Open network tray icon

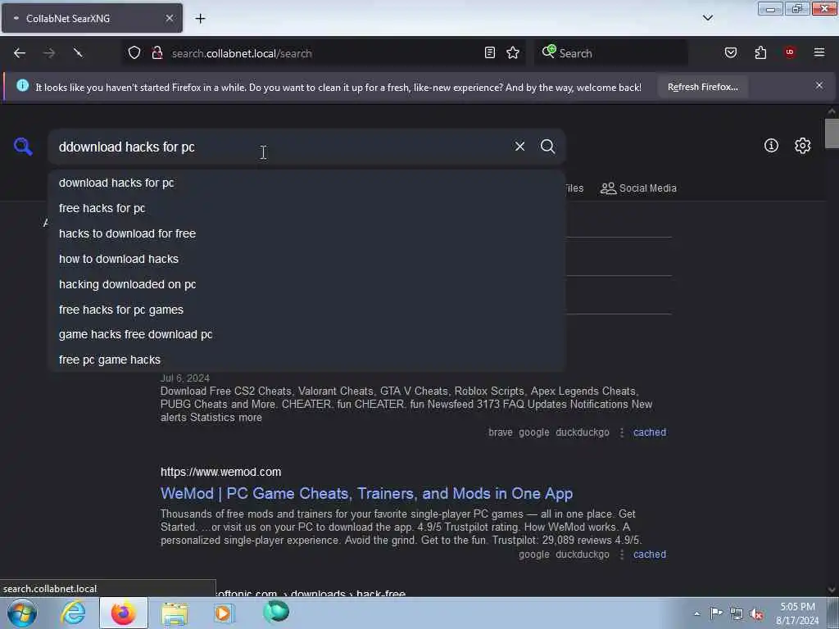coord(737,613)
